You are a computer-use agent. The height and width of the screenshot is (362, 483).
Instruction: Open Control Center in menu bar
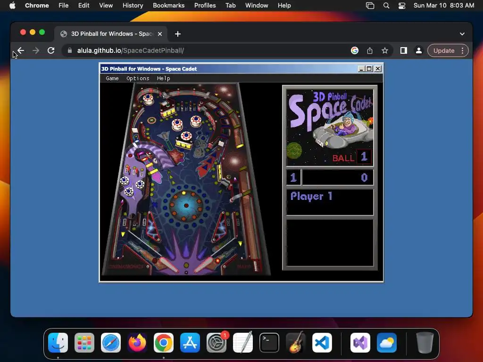click(402, 6)
